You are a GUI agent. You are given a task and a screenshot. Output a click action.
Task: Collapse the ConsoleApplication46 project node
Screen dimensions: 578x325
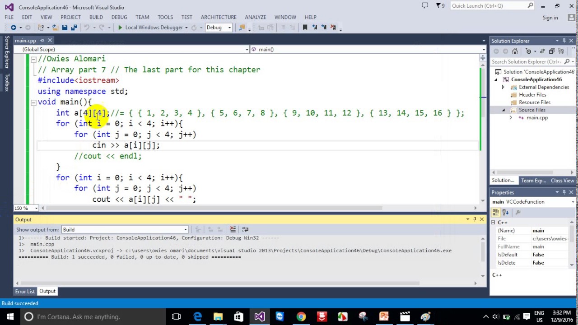click(x=496, y=79)
